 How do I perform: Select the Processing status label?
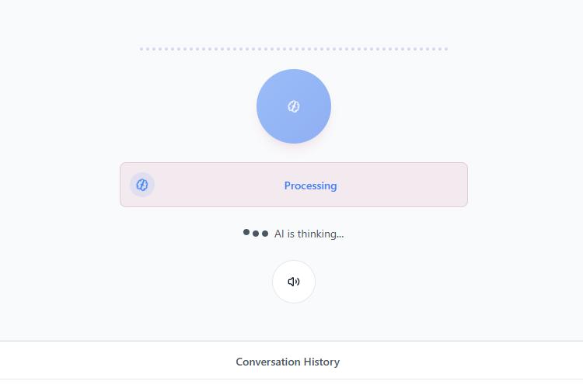point(310,185)
